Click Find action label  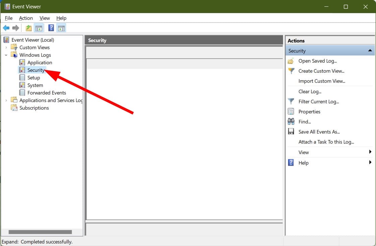point(305,122)
